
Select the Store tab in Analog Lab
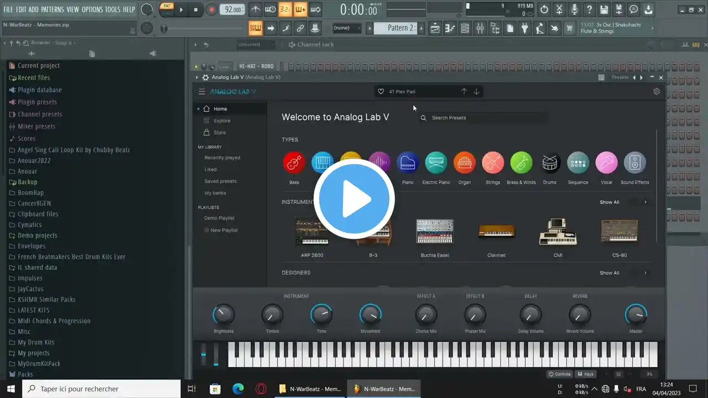click(x=220, y=133)
